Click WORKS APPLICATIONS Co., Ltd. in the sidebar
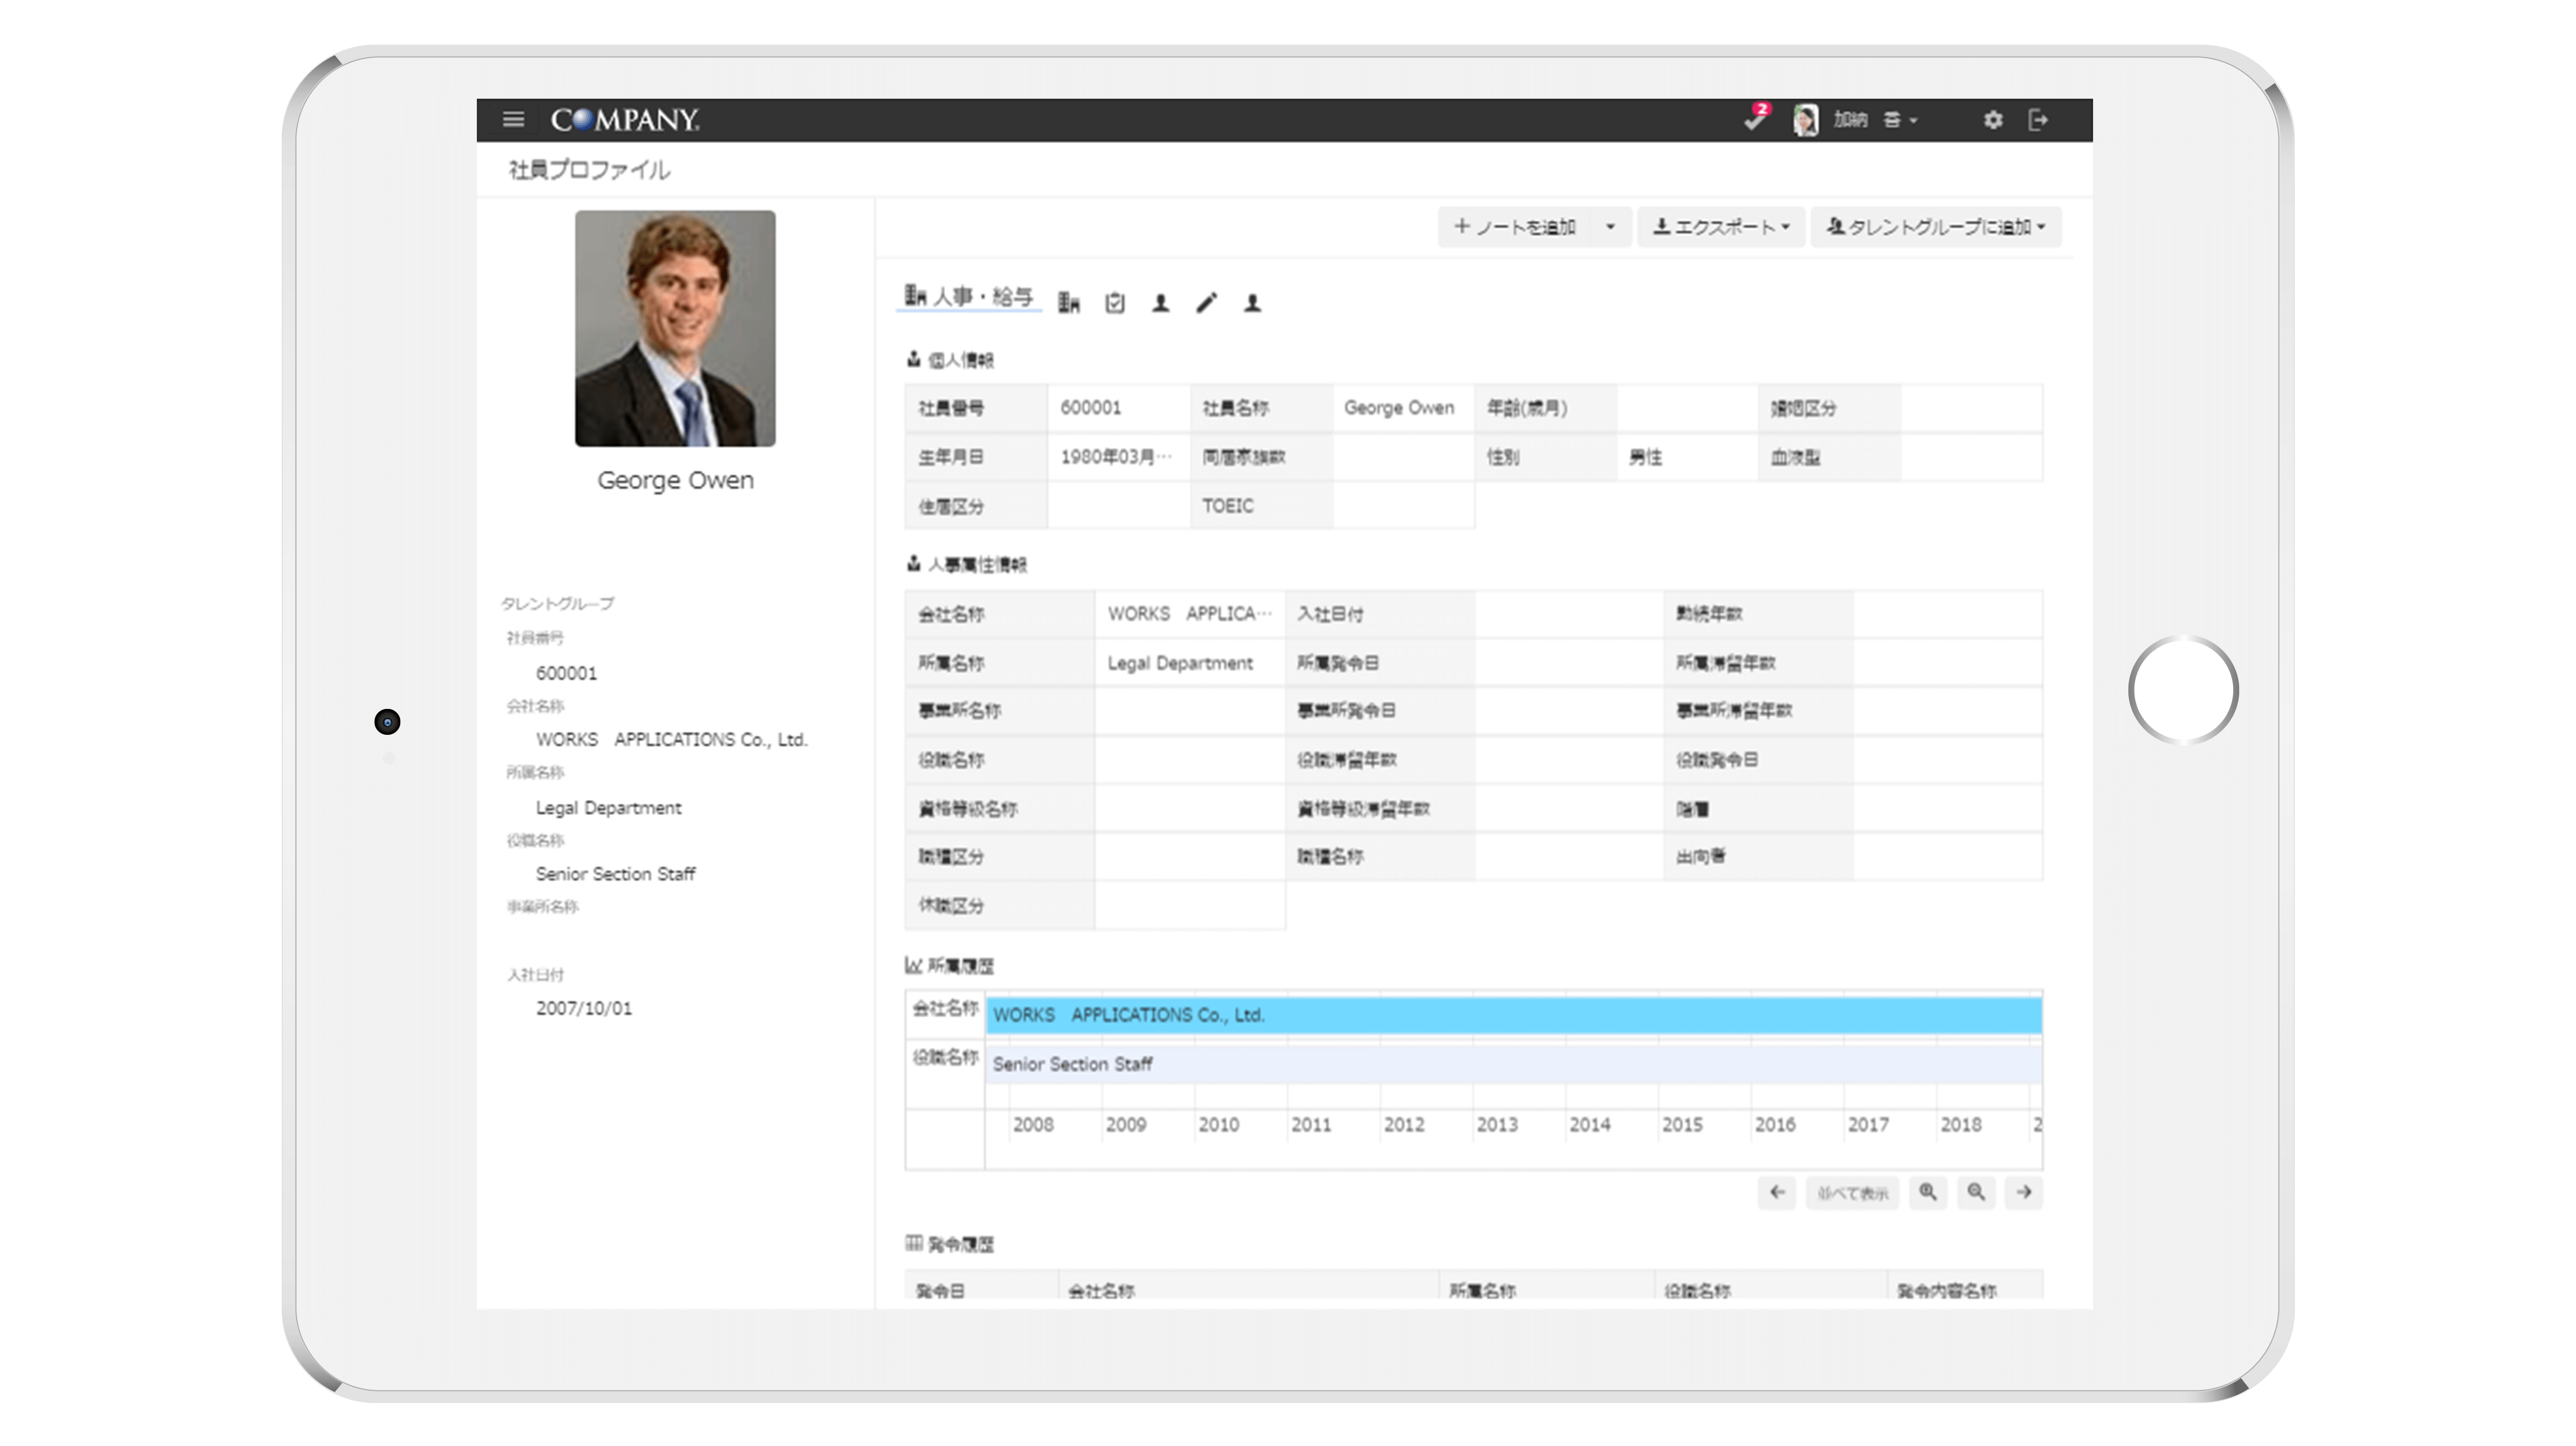The image size is (2576, 1446). [x=671, y=740]
